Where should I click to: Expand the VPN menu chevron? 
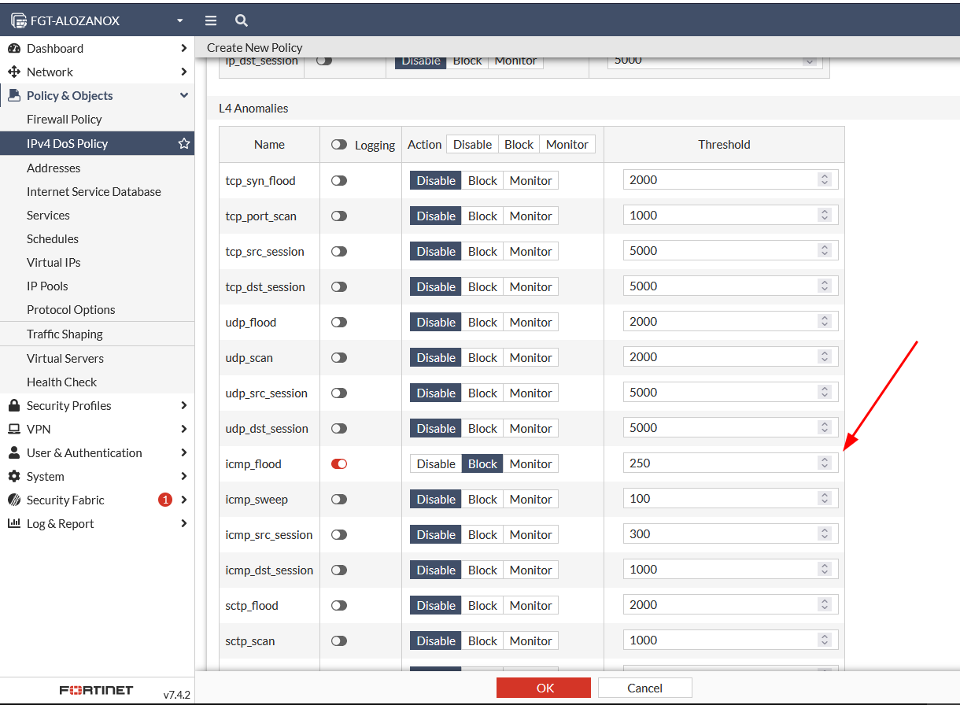[x=184, y=429]
